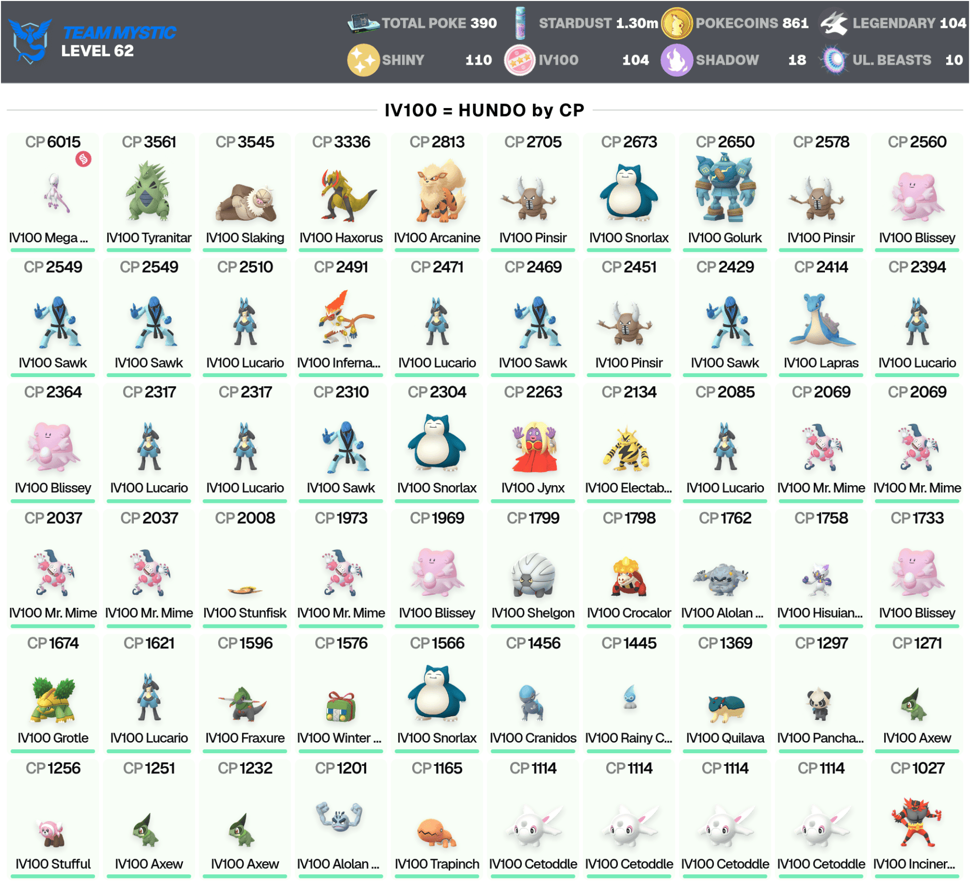Viewport: 970px width, 887px height.
Task: Click the 'CP 6015' value
Action: click(53, 142)
